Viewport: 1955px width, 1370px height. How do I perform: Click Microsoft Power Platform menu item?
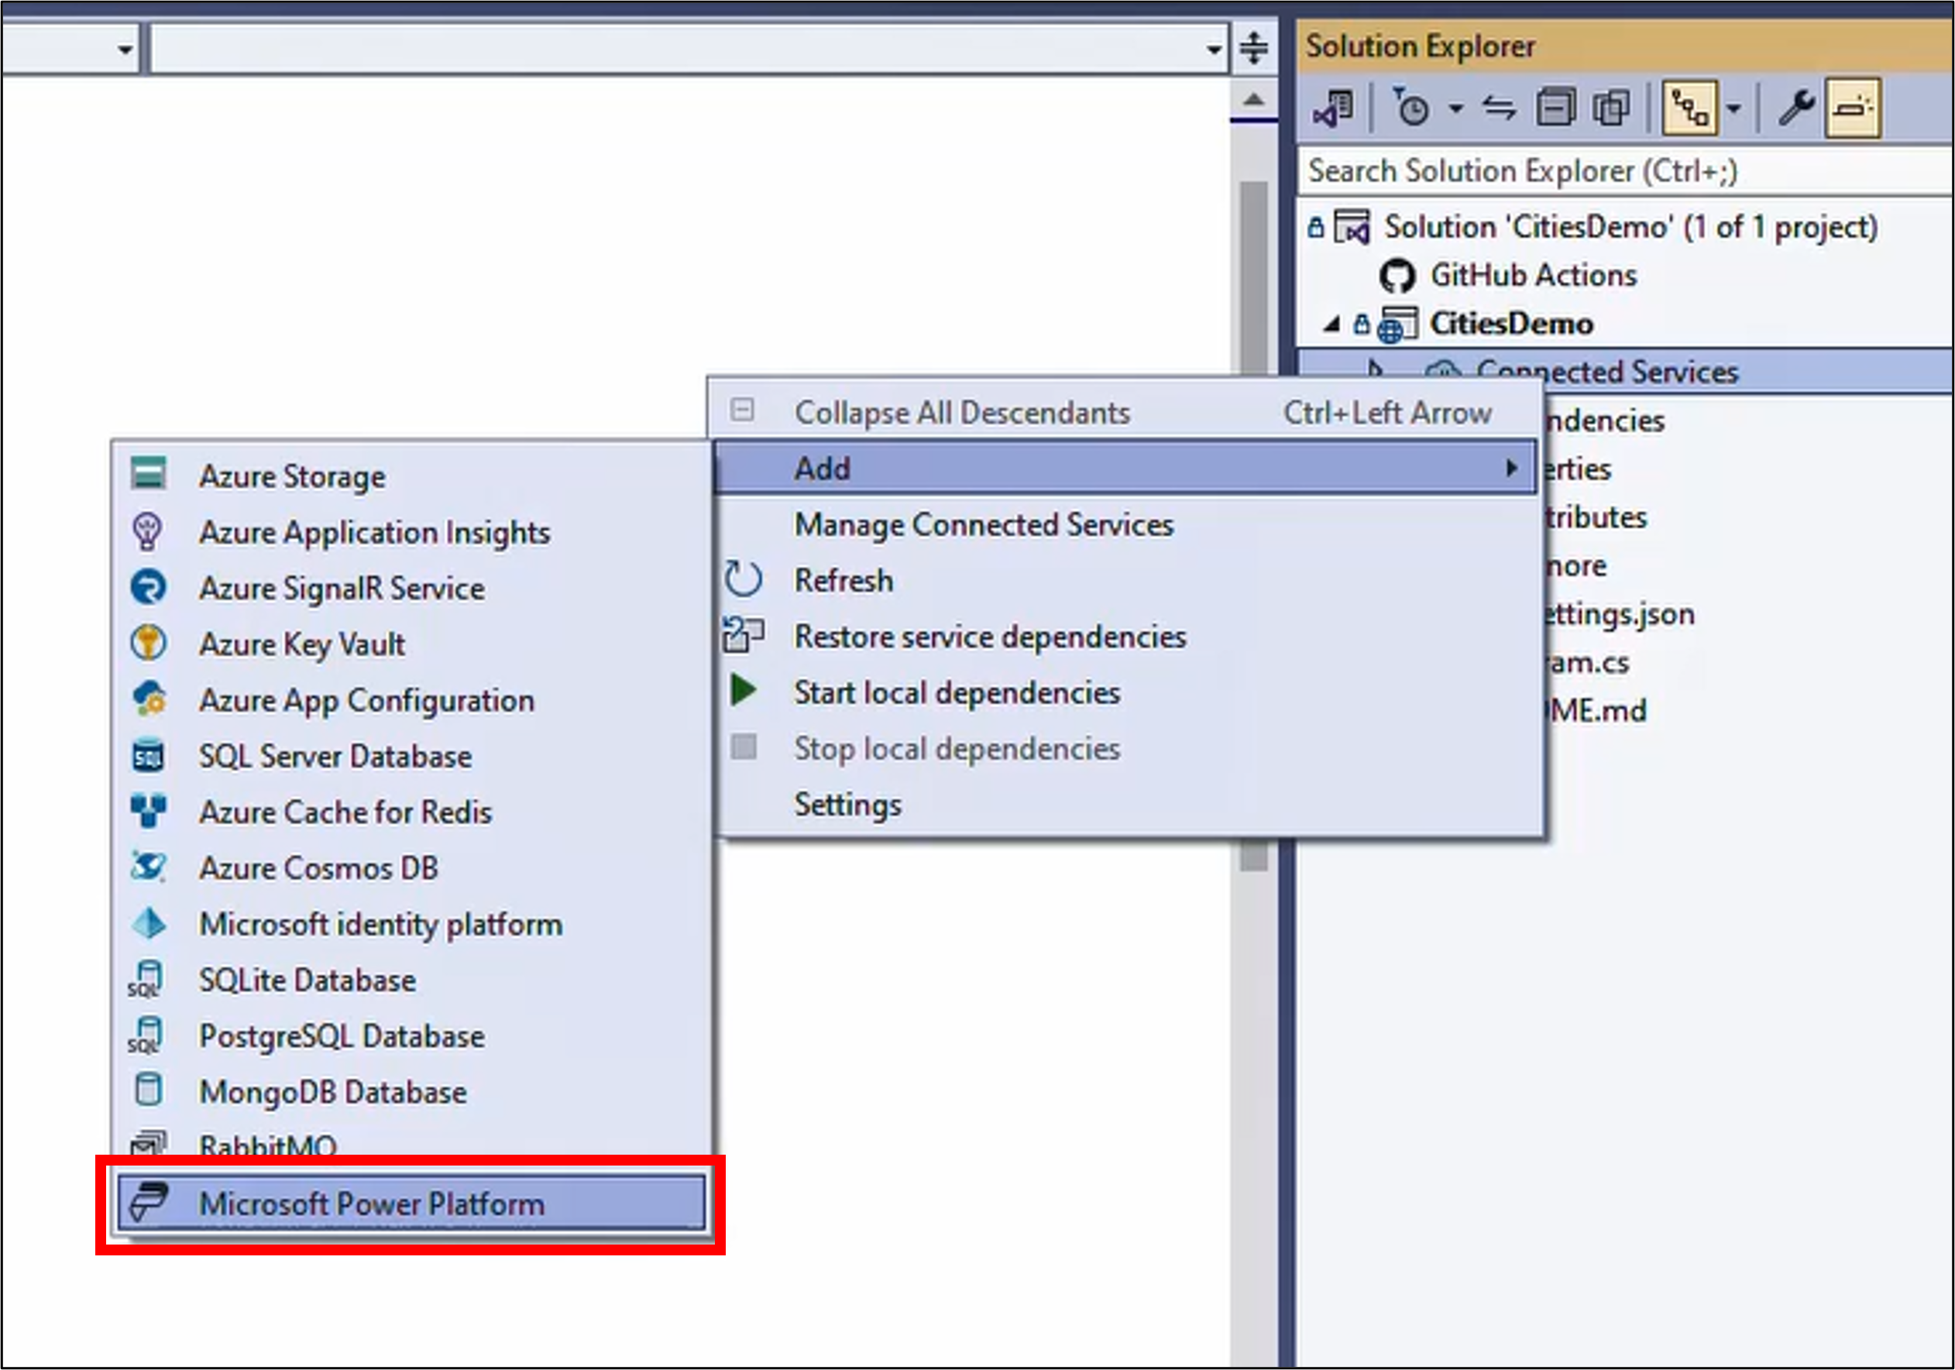pyautogui.click(x=411, y=1204)
